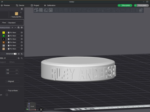Click the second 0.2 mm value field
150x112 pixels.
coord(12,73)
